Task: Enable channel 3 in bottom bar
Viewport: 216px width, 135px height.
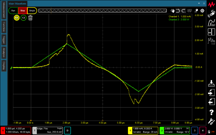Action: pos(195,130)
